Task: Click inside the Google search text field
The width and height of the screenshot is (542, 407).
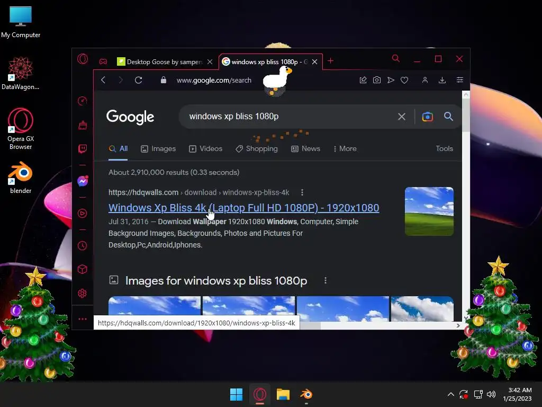Action: (291, 117)
